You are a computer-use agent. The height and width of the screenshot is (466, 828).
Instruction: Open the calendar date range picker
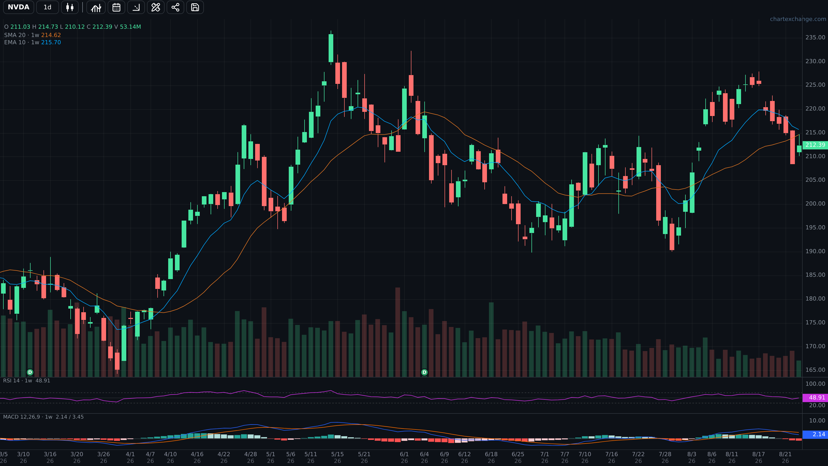116,7
